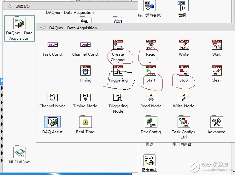This screenshot has height=175, width=235.
Task: Pin the DAQmx - Data Acquisition palette with thumbtack
Action: (43, 28)
